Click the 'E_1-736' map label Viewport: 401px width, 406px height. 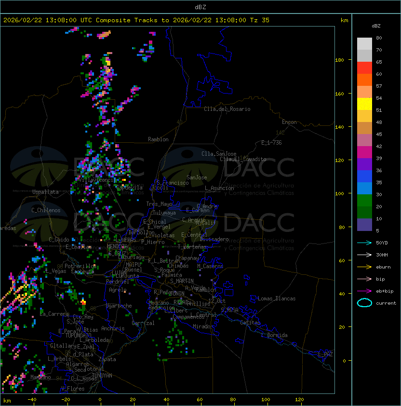click(271, 143)
